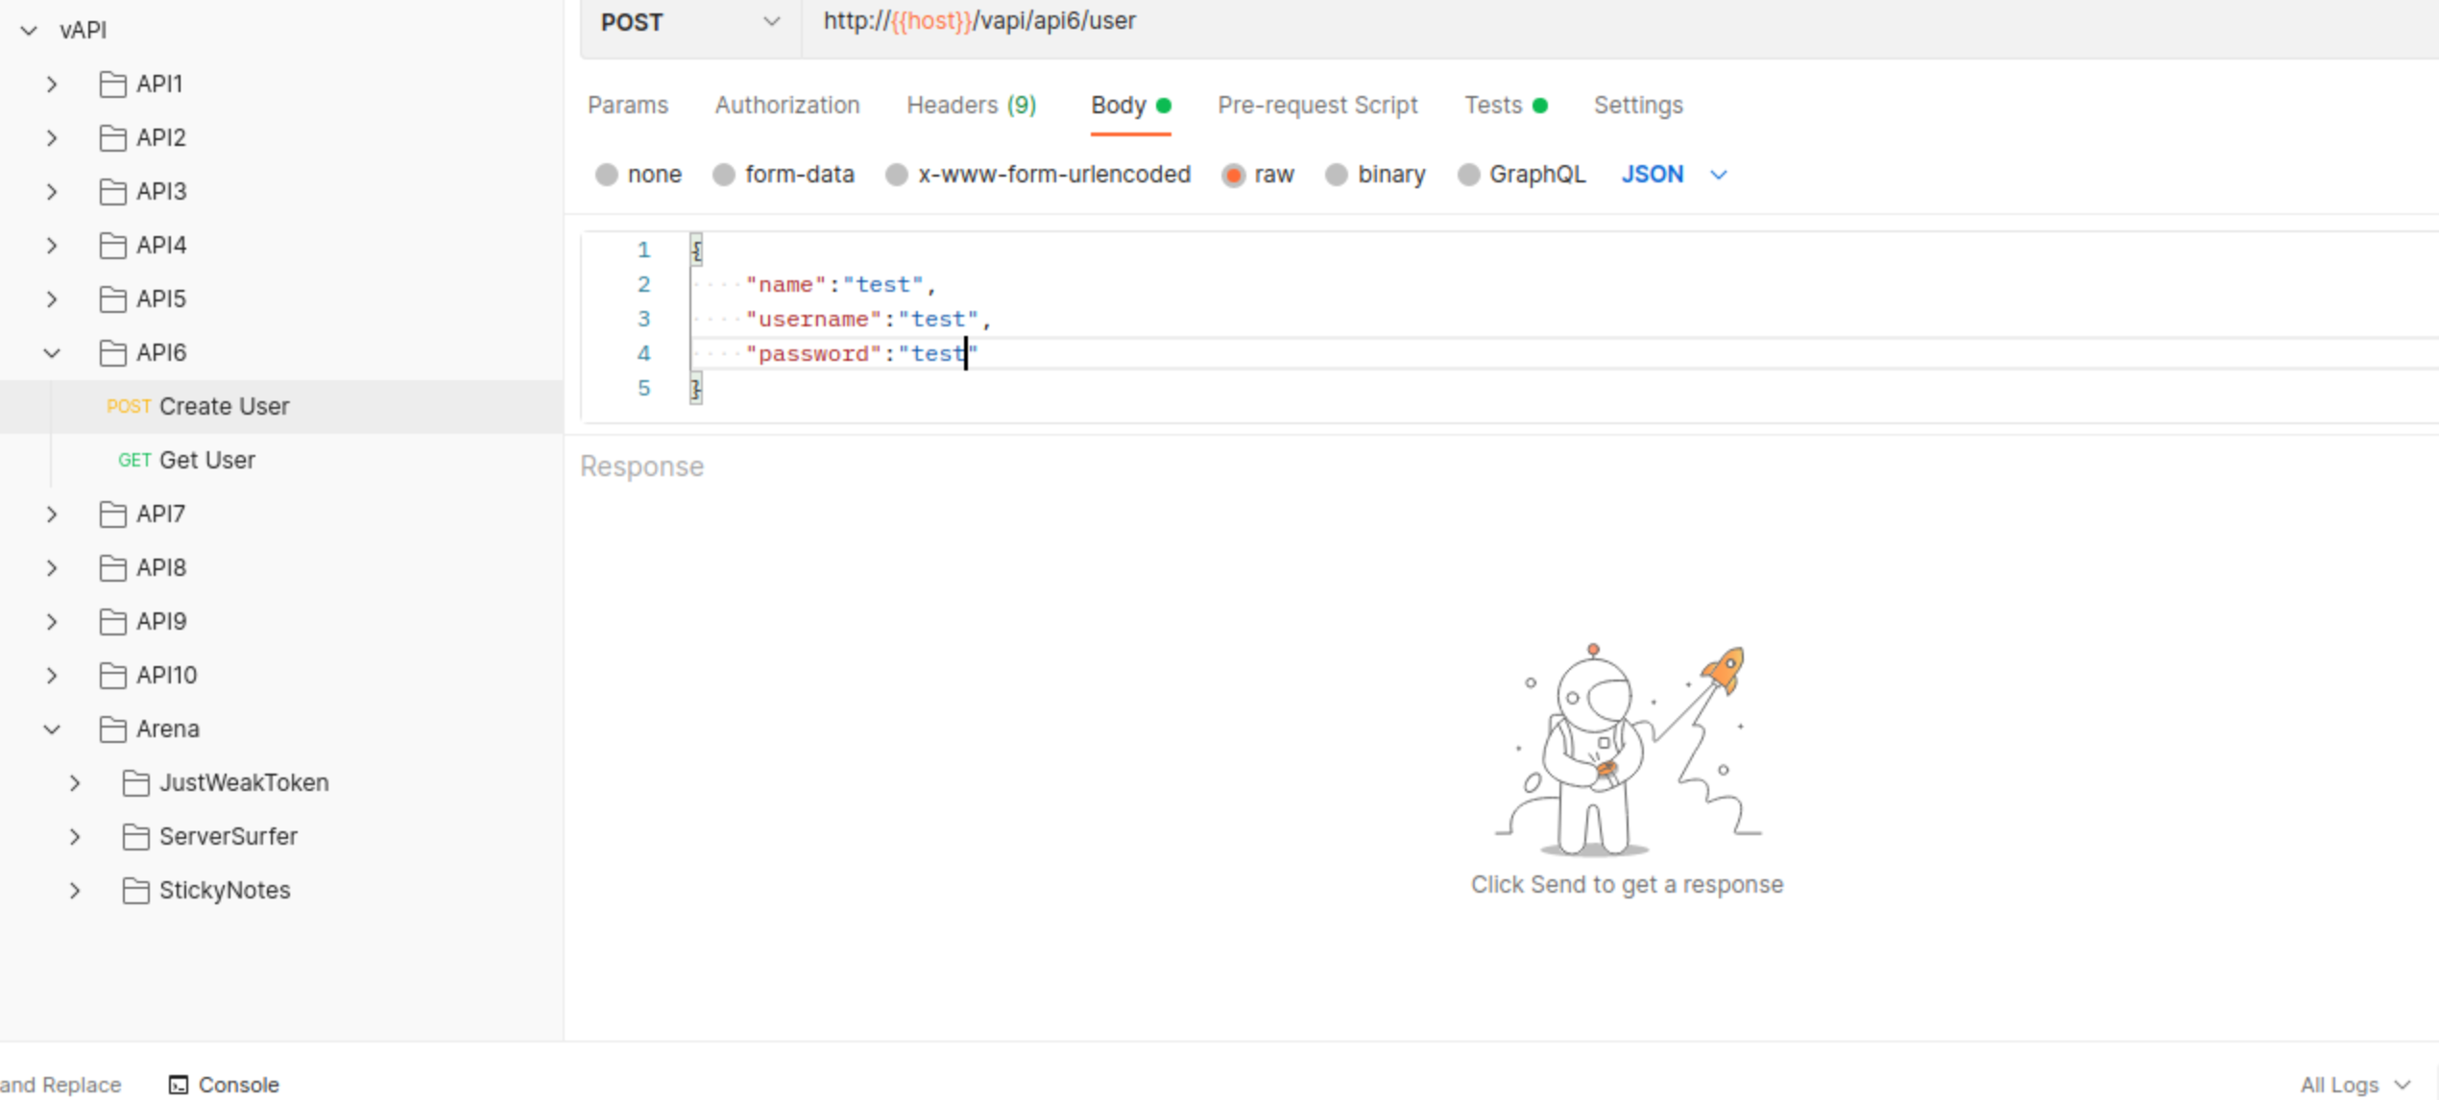This screenshot has height=1100, width=2439.
Task: Open the POST method dropdown
Action: click(x=689, y=22)
